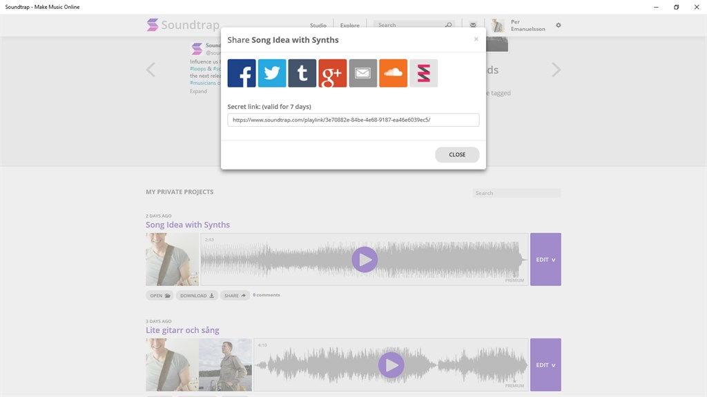This screenshot has width=707, height=397.
Task: Click the Soundtrap logo
Action: [x=183, y=25]
